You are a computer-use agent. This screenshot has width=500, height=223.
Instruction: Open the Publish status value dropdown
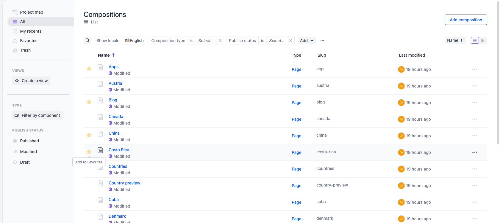[277, 41]
